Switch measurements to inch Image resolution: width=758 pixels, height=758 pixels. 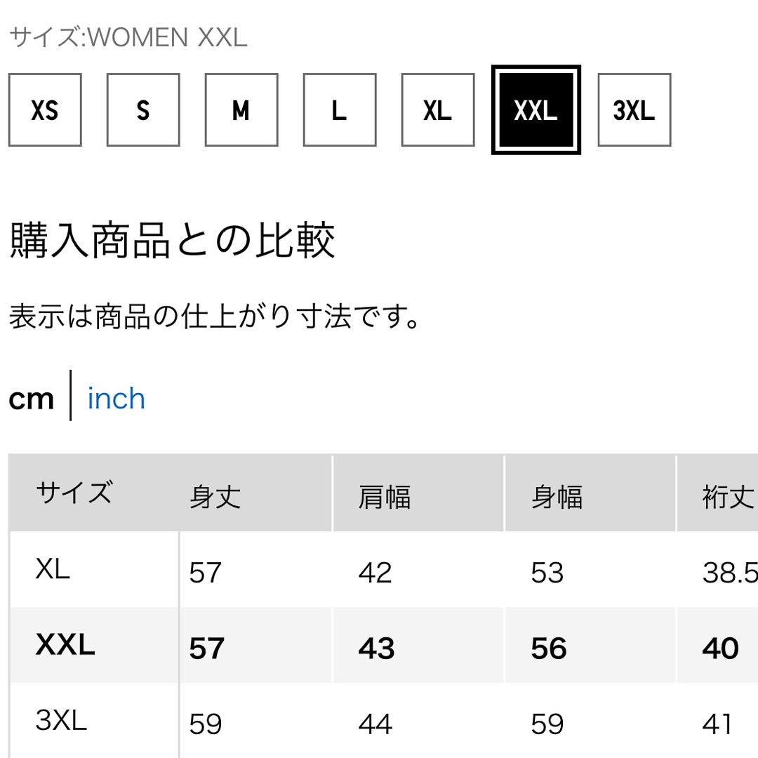(x=116, y=399)
